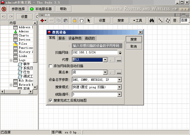The height and width of the screenshot is (135, 190).
Task: Click the binoculars find icon
Action: 152,21
